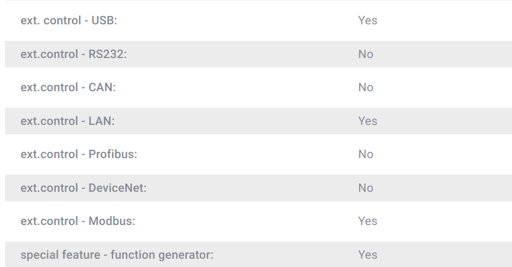Click the Yes value for function generator

coord(368,255)
